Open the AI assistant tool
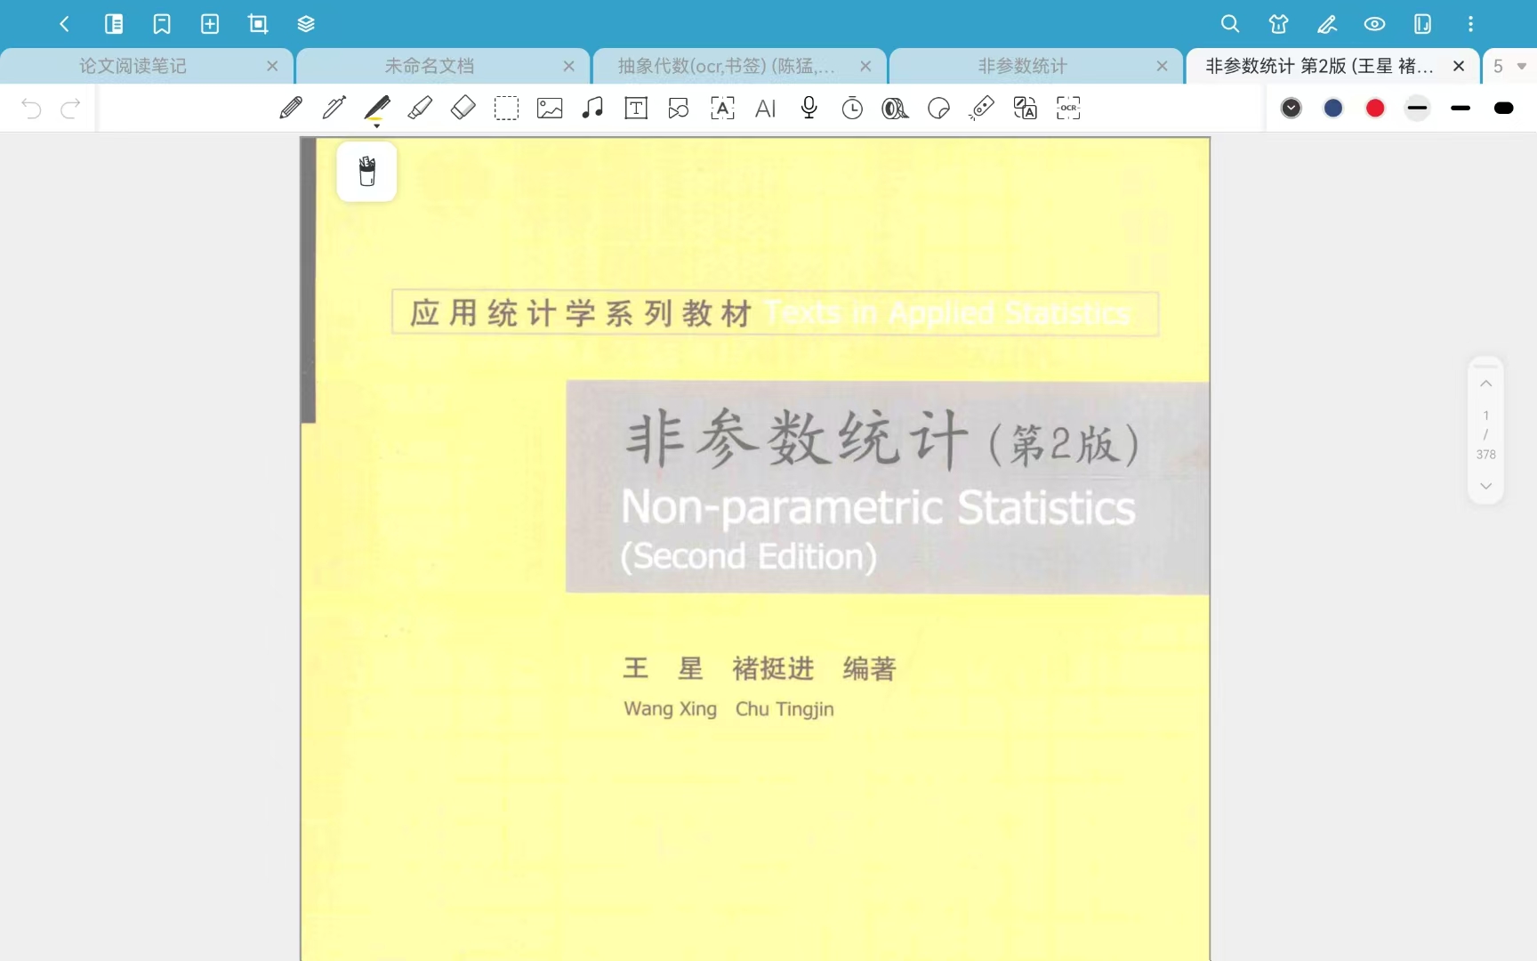The width and height of the screenshot is (1537, 961). (x=765, y=109)
